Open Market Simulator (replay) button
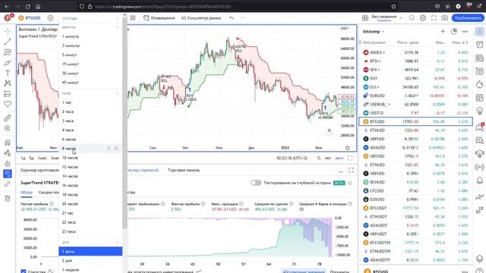 (x=200, y=18)
